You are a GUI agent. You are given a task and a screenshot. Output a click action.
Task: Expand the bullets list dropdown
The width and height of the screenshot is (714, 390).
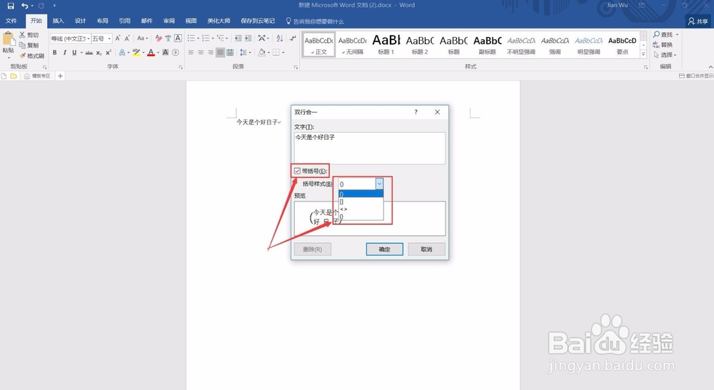pyautogui.click(x=198, y=39)
